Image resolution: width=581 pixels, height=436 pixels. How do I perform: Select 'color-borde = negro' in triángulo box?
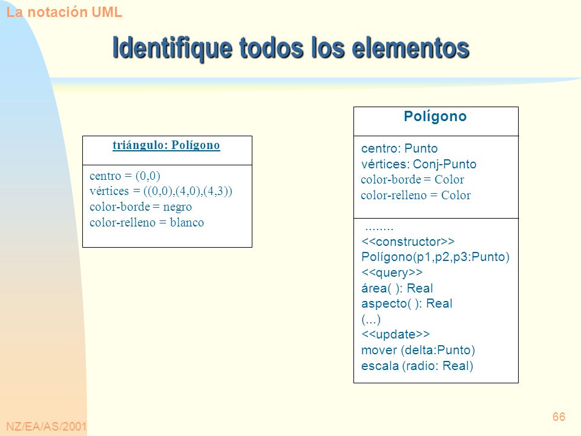tap(141, 206)
